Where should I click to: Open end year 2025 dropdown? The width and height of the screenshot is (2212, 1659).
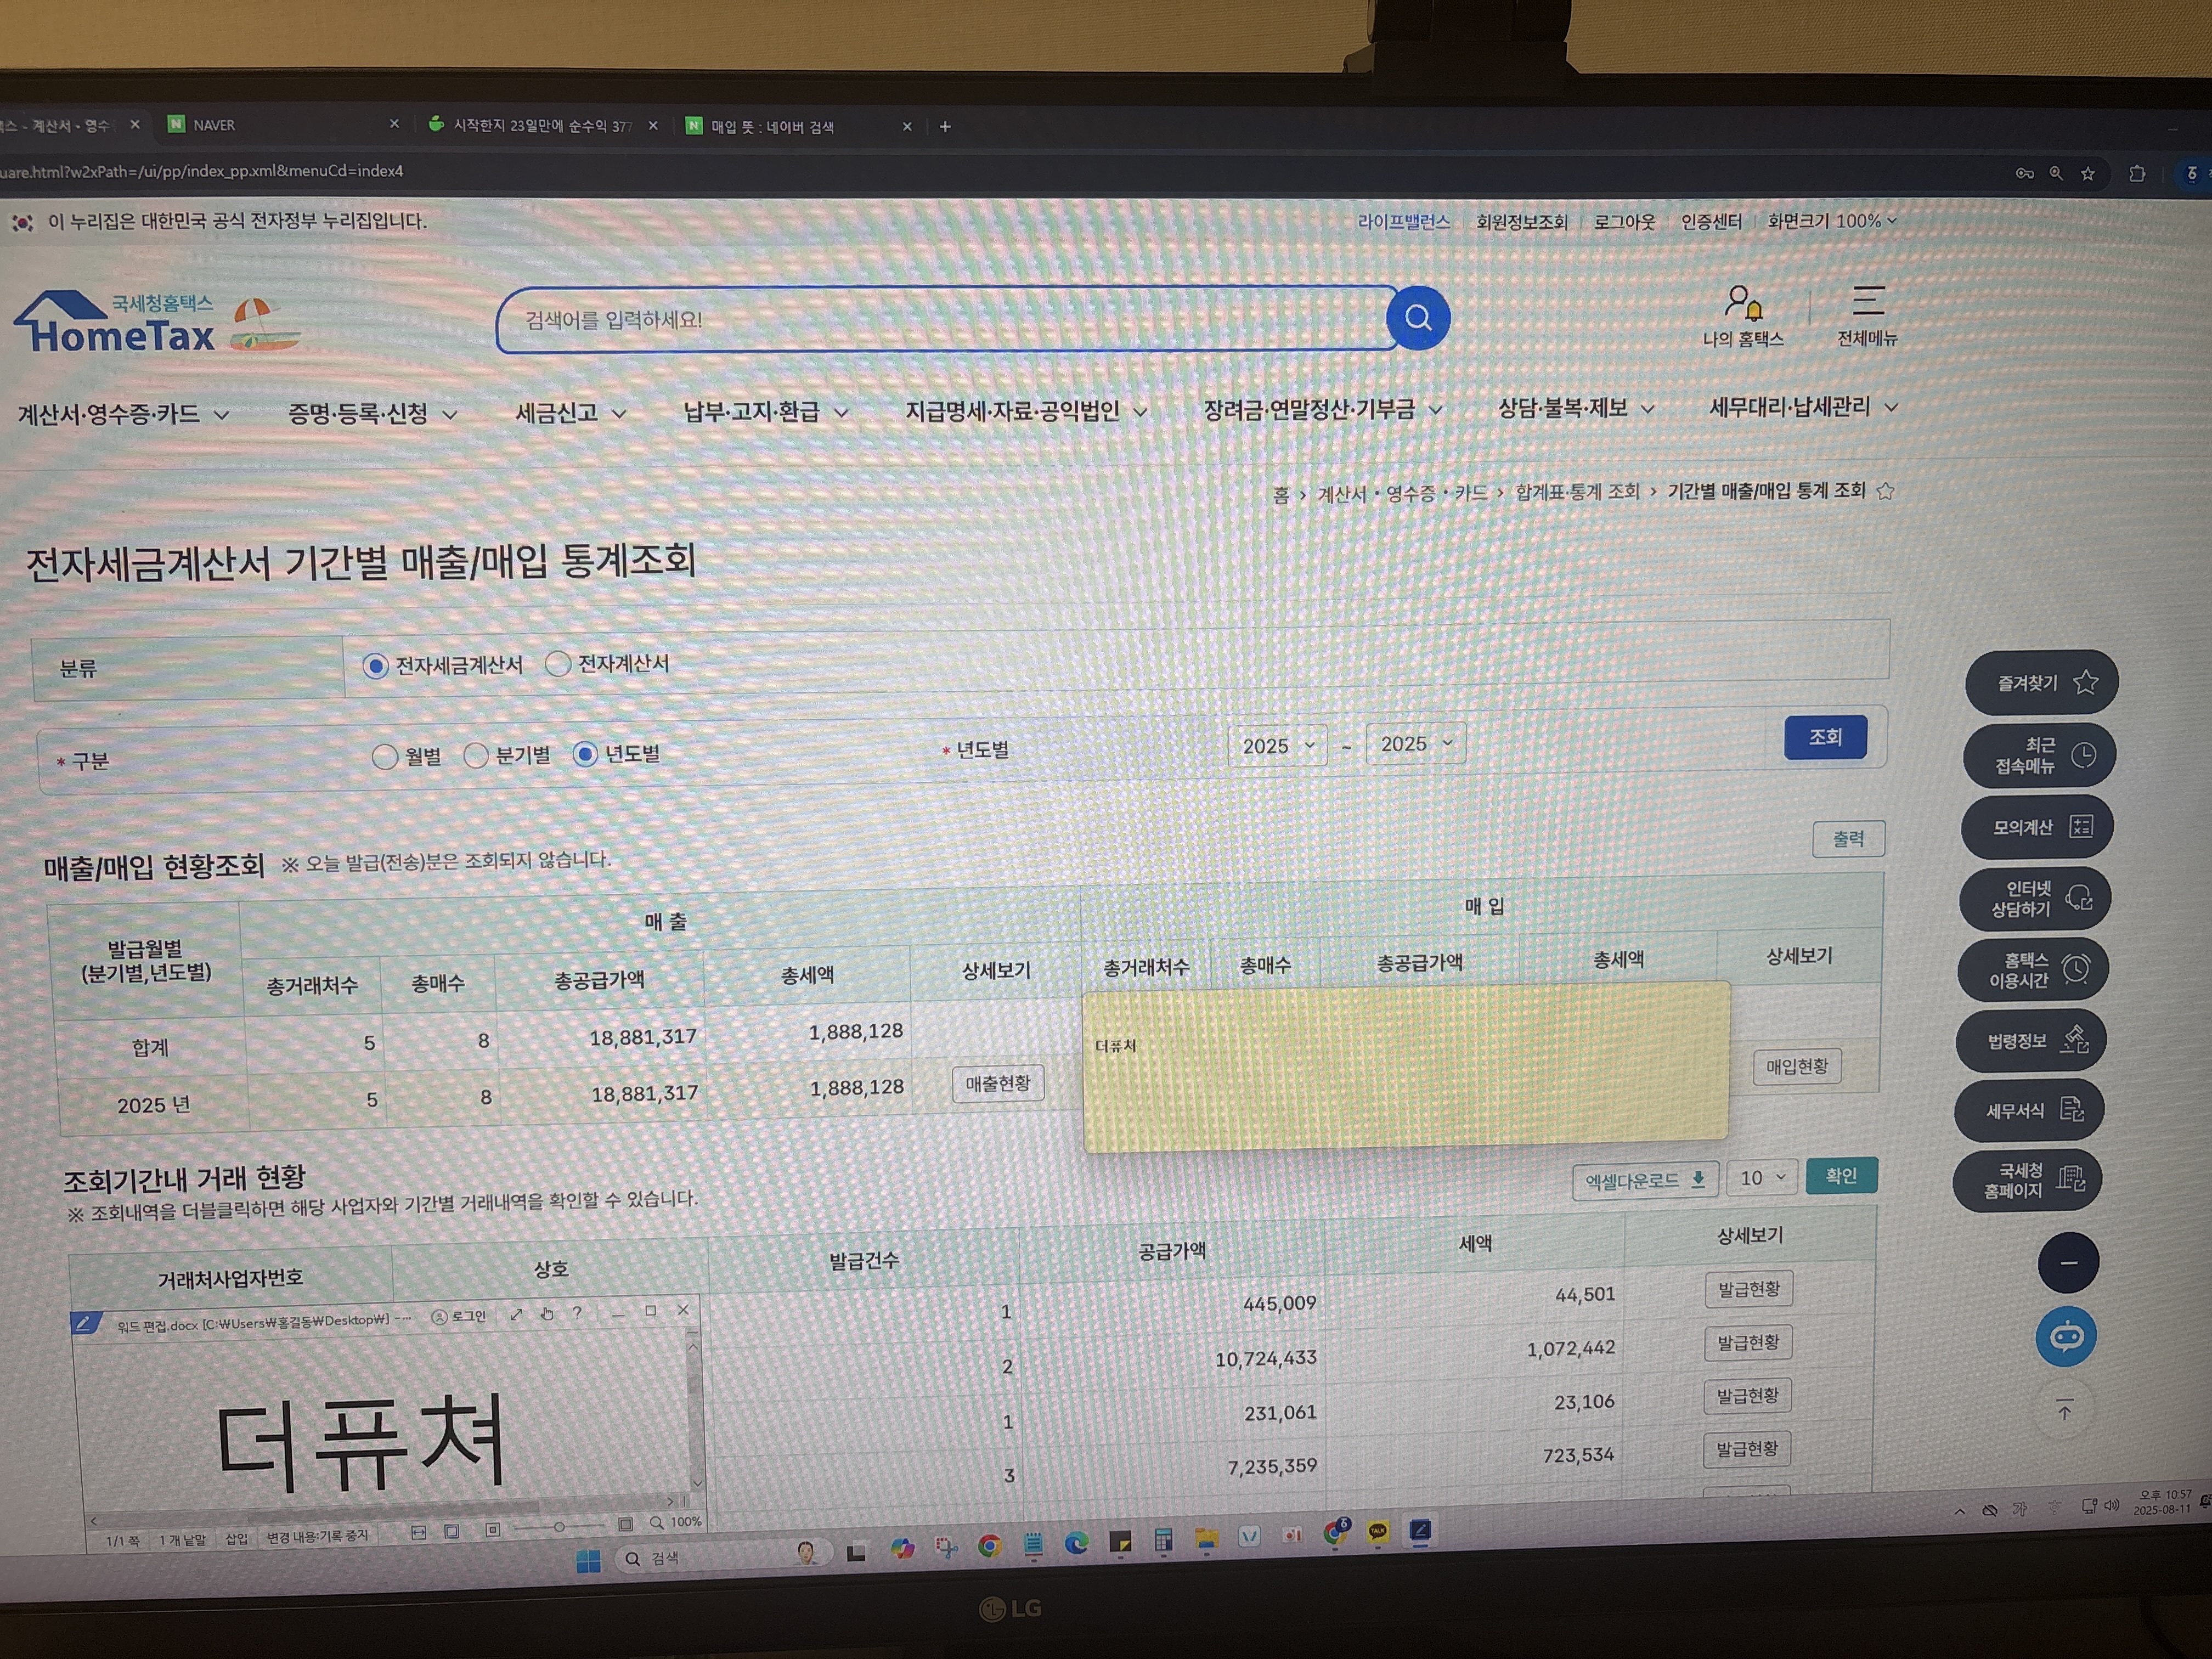tap(1416, 743)
